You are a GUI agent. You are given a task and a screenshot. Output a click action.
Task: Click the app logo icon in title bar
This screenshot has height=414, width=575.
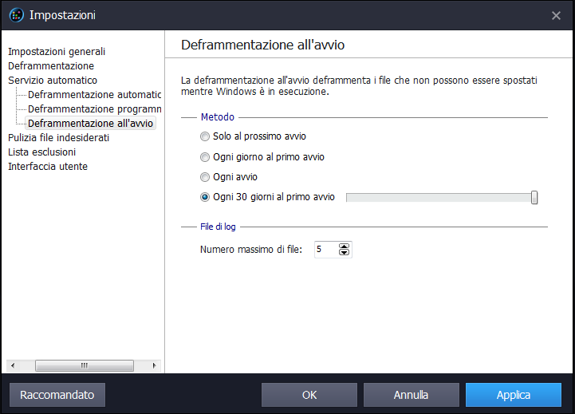coord(17,15)
